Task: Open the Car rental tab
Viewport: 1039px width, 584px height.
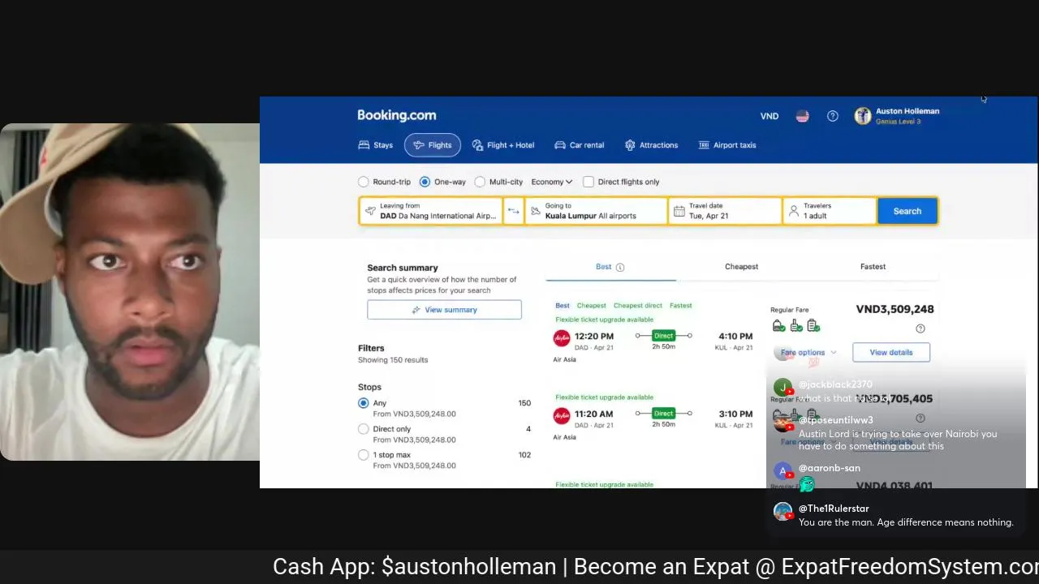Action: point(579,145)
